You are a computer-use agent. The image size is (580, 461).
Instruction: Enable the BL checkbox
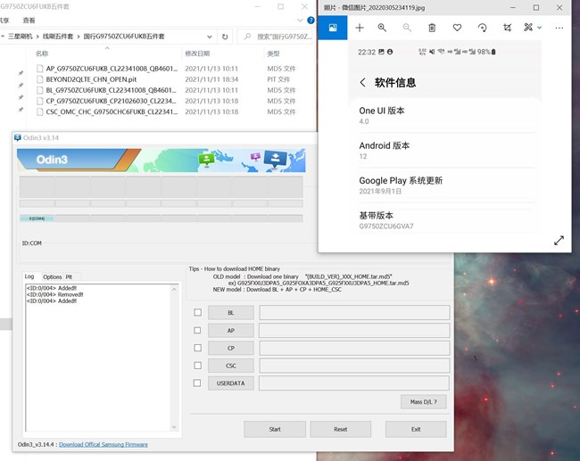click(198, 312)
